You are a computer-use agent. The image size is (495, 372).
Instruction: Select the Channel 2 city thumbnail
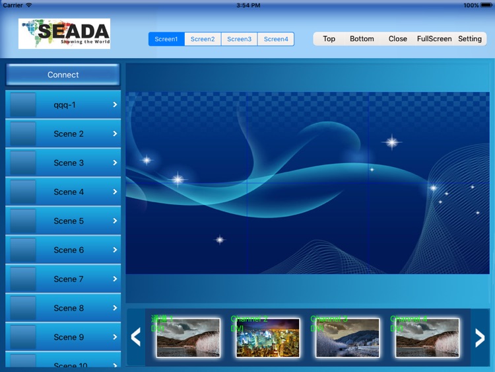coord(268,338)
